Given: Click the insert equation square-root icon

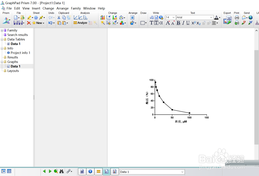Looking at the screenshot, I should (152, 18).
